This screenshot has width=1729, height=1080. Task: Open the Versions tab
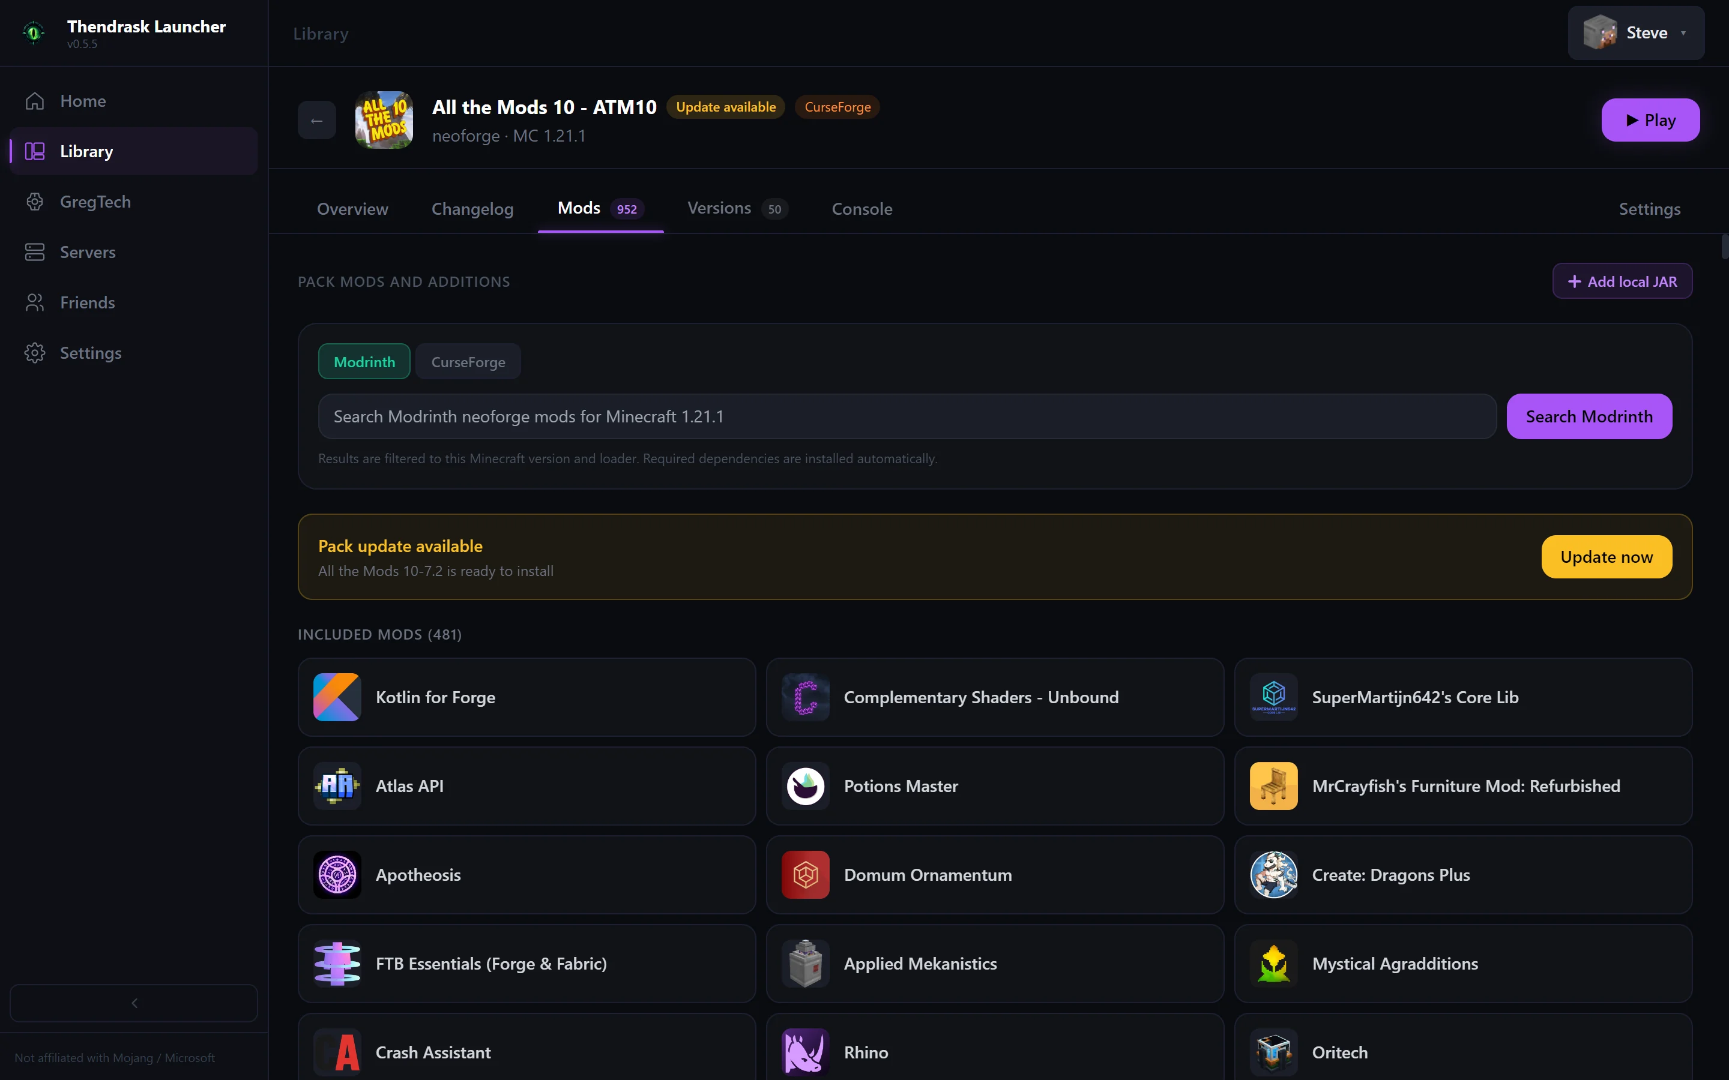coord(737,209)
